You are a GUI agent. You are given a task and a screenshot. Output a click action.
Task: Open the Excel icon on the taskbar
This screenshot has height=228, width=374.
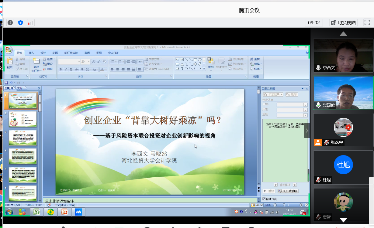37,212
